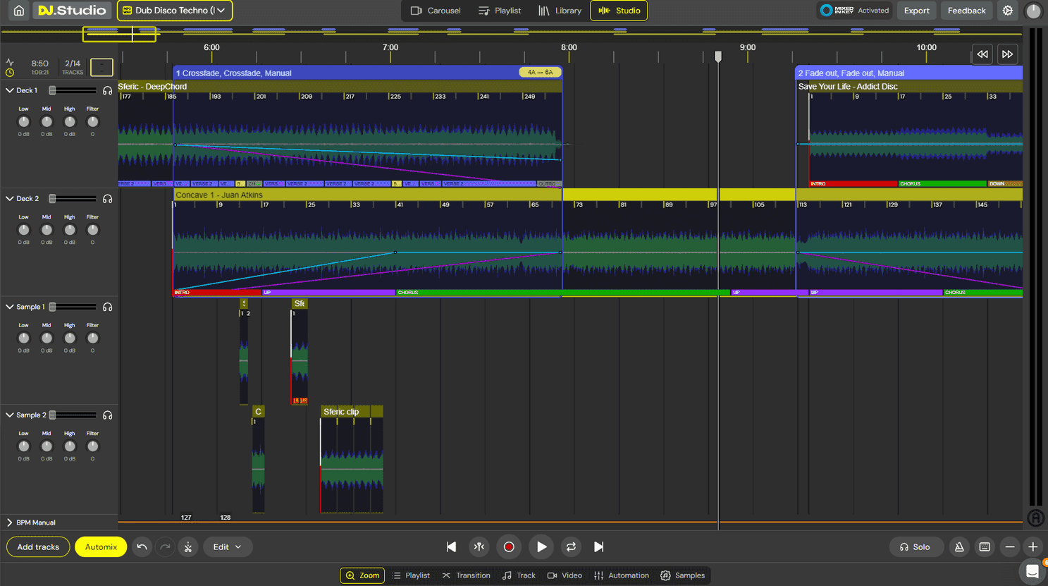Open the Edit dropdown menu
The width and height of the screenshot is (1048, 586).
228,547
